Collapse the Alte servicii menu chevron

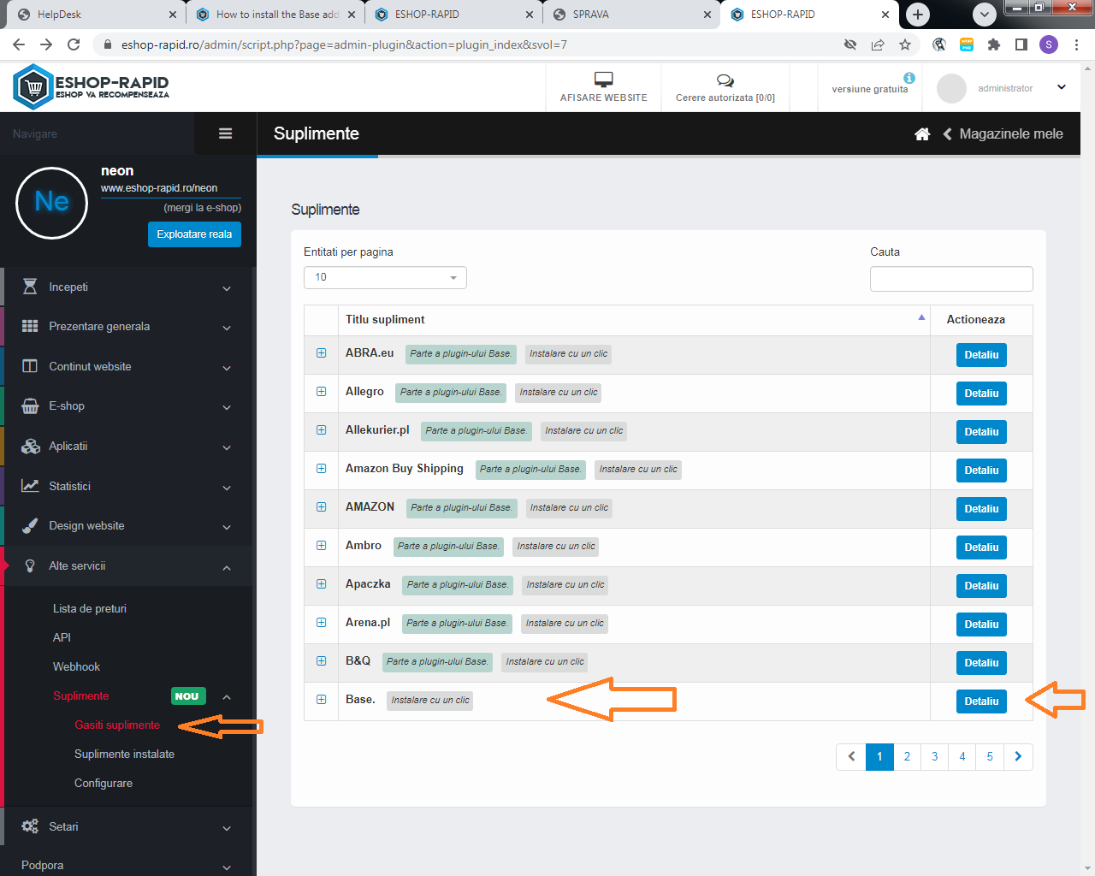tap(227, 567)
